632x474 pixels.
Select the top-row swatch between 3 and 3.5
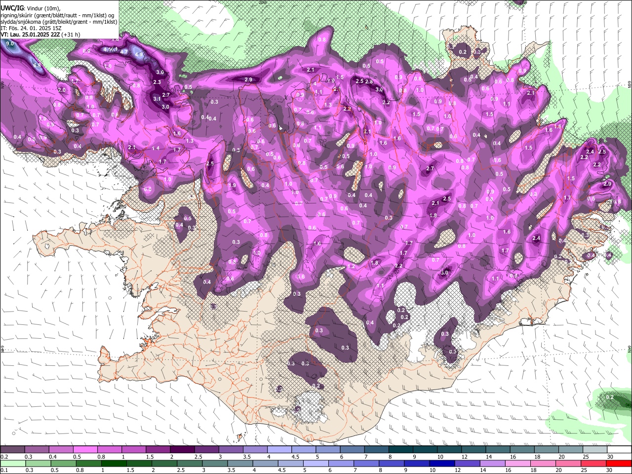click(231, 449)
